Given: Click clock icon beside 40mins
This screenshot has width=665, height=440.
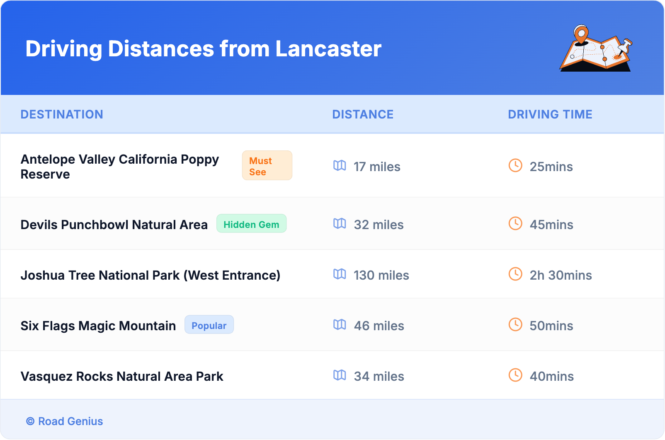Looking at the screenshot, I should coord(515,375).
